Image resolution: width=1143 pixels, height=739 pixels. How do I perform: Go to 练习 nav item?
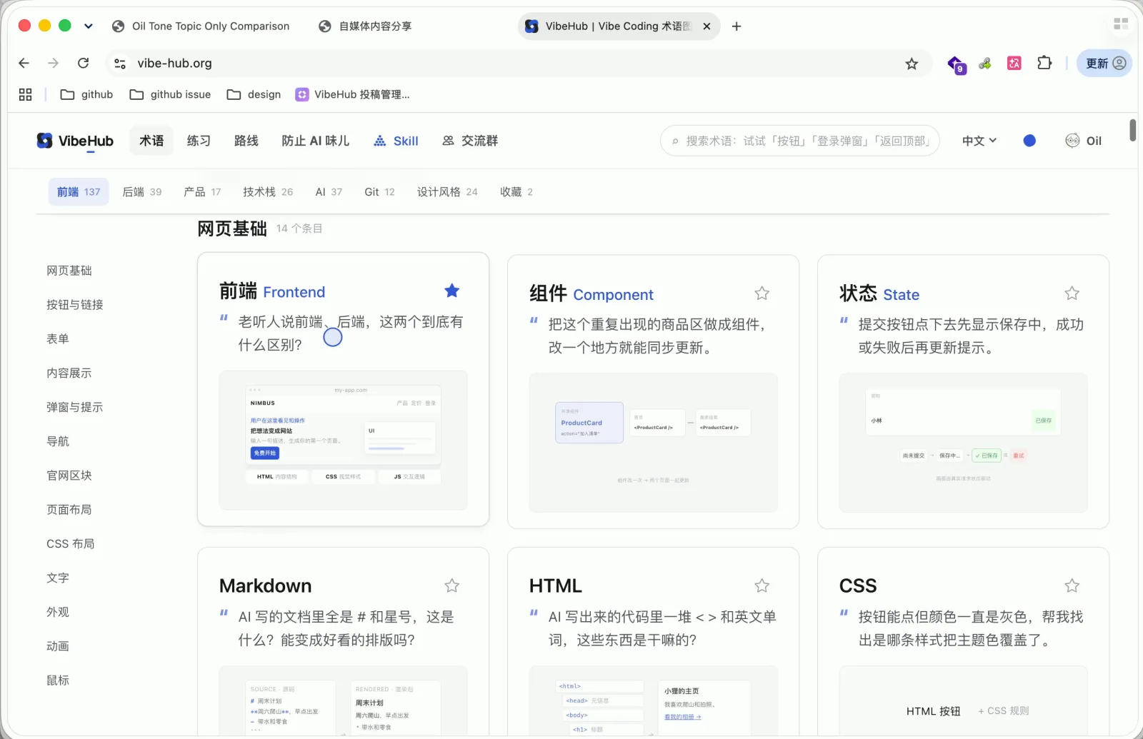click(x=199, y=141)
